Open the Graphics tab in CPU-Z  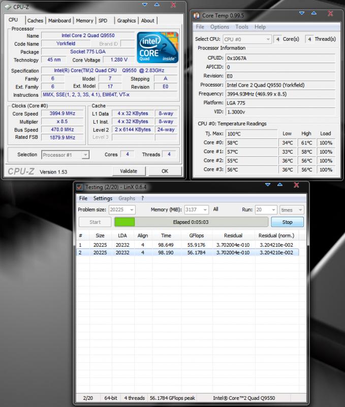tap(127, 20)
